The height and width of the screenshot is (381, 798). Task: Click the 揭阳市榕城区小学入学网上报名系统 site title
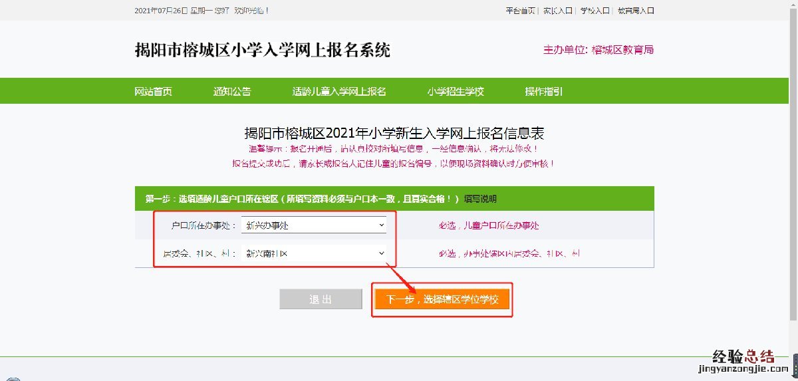(x=262, y=50)
